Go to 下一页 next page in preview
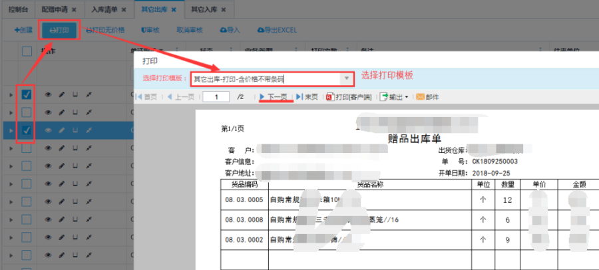Image resolution: width=599 pixels, height=270 pixels. (x=276, y=97)
